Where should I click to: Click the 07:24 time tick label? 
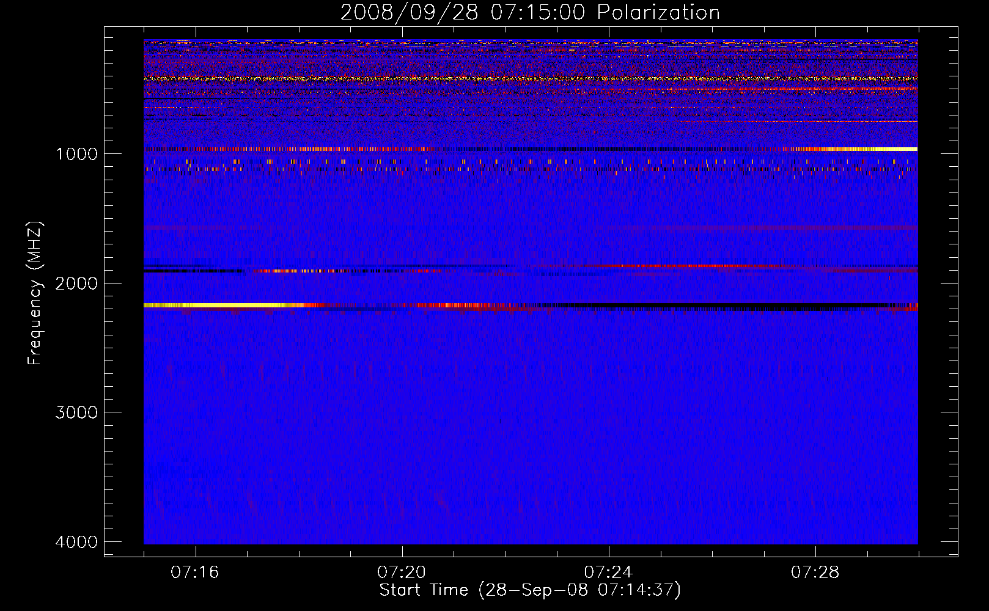[609, 572]
